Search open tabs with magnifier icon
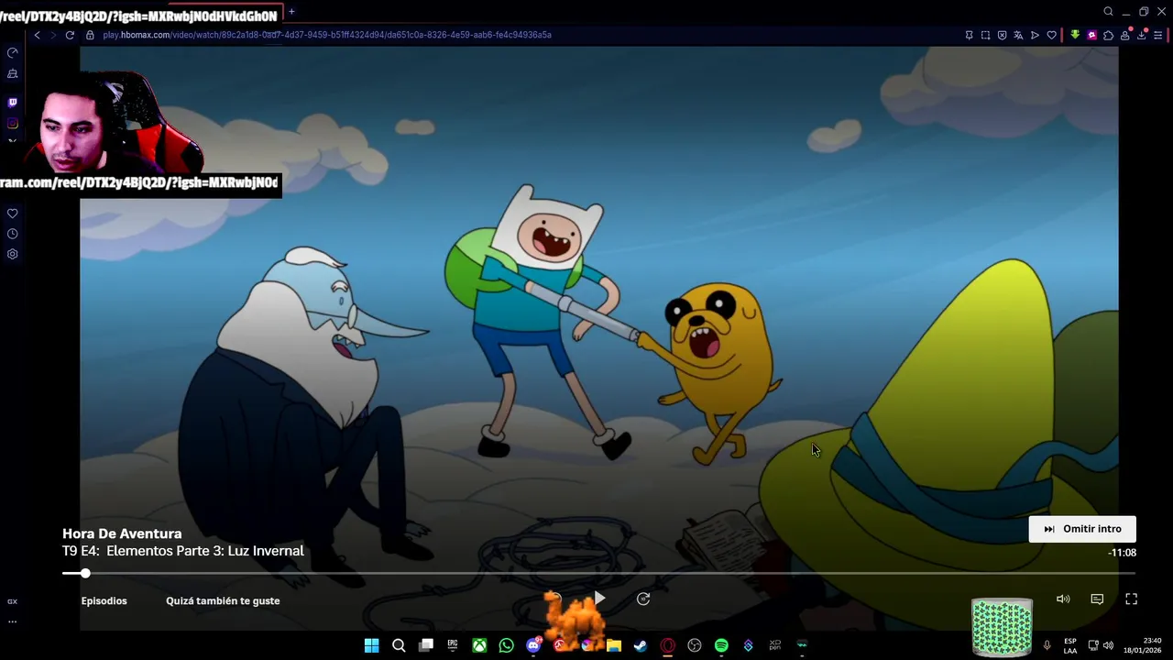 1108,12
